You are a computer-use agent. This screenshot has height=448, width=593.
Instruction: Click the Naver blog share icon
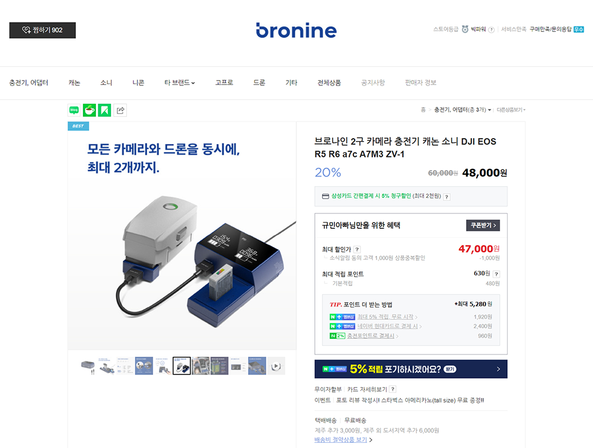[x=74, y=110]
